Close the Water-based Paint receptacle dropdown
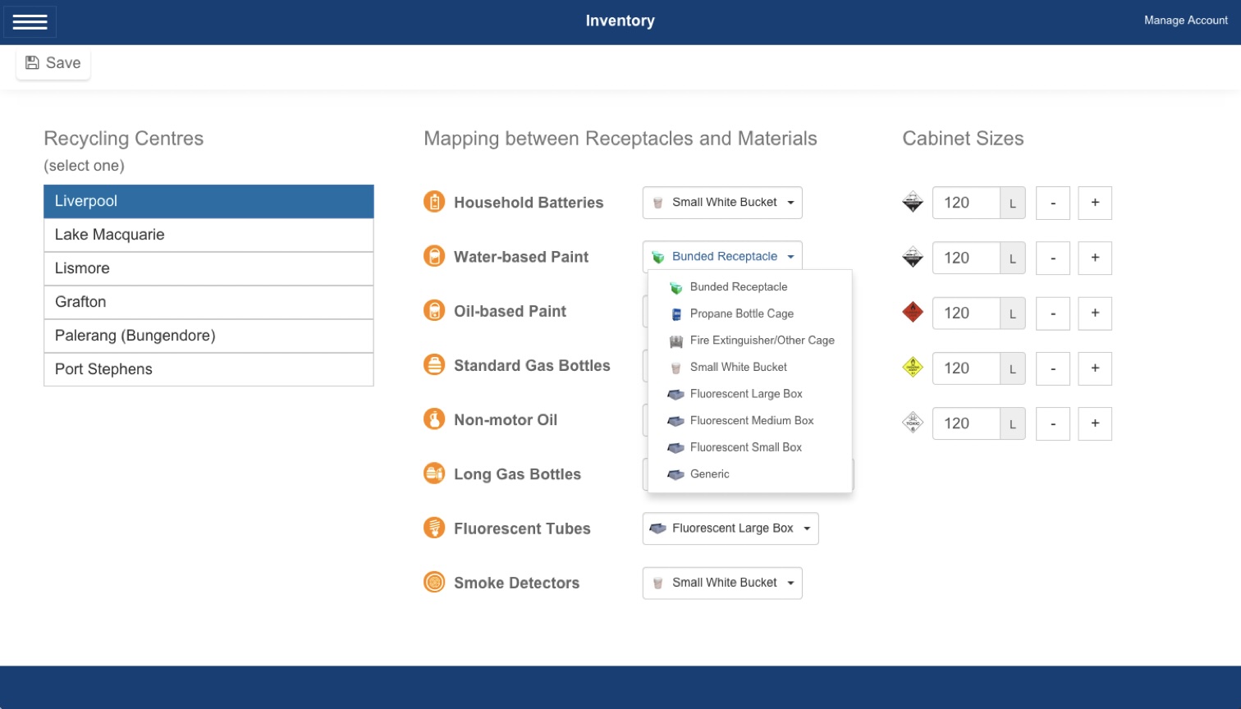Screen dimensions: 1241x709 [x=722, y=257]
